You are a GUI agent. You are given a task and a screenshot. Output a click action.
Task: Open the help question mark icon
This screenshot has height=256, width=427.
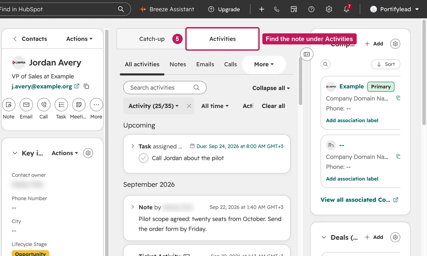[311, 9]
